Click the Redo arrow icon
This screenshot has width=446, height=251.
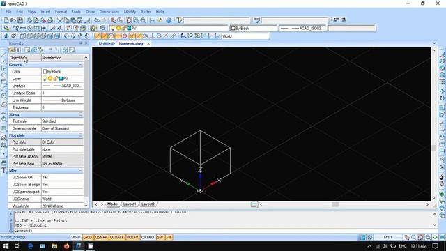(104, 20)
